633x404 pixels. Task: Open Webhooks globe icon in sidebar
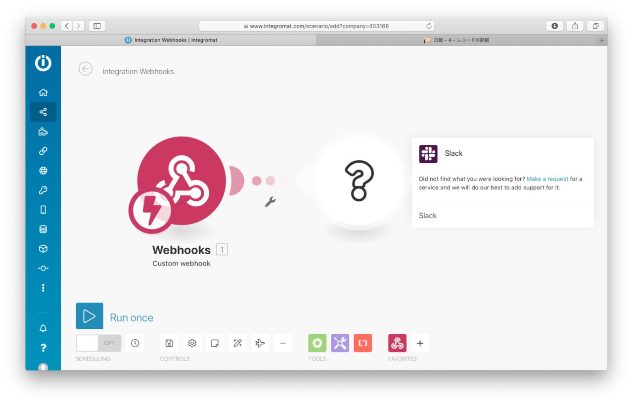tap(43, 171)
